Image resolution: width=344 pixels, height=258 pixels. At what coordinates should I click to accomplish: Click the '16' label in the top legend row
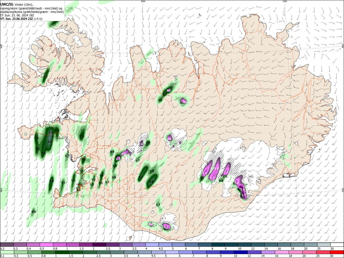pyautogui.click(x=279, y=249)
